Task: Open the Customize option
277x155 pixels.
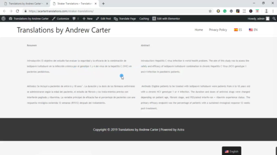Action: [x=61, y=19]
